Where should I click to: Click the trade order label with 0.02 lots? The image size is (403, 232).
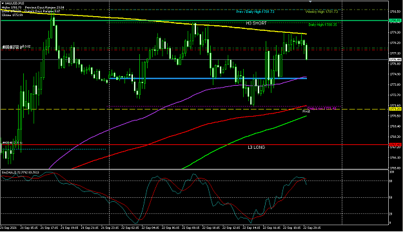click(x=17, y=46)
